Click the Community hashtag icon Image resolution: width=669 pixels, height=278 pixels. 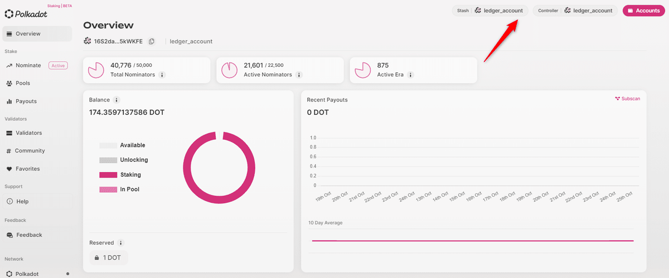9,151
